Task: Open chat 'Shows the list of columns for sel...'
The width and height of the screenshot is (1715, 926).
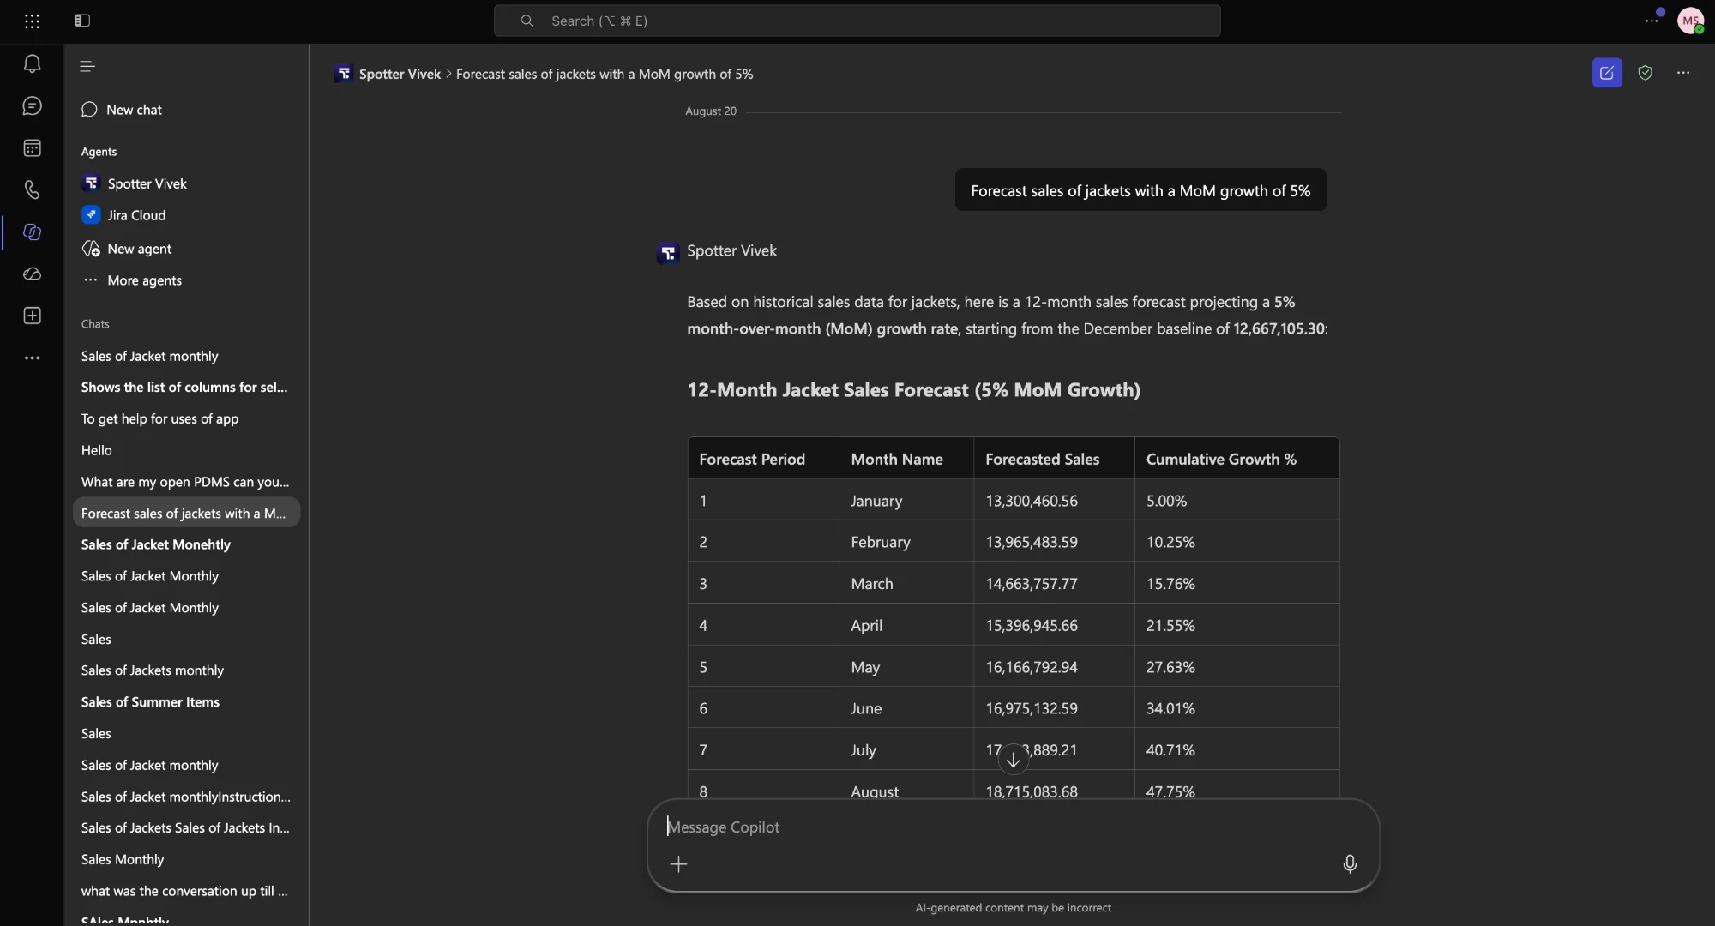Action: (186, 388)
